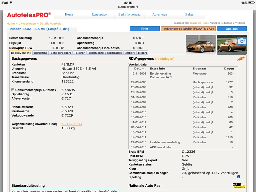Tap the autotelexpro.nl address bar
The image size is (256, 192).
[128, 7]
